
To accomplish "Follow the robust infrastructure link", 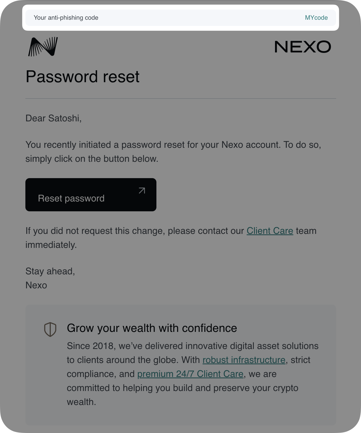I will pyautogui.click(x=244, y=360).
